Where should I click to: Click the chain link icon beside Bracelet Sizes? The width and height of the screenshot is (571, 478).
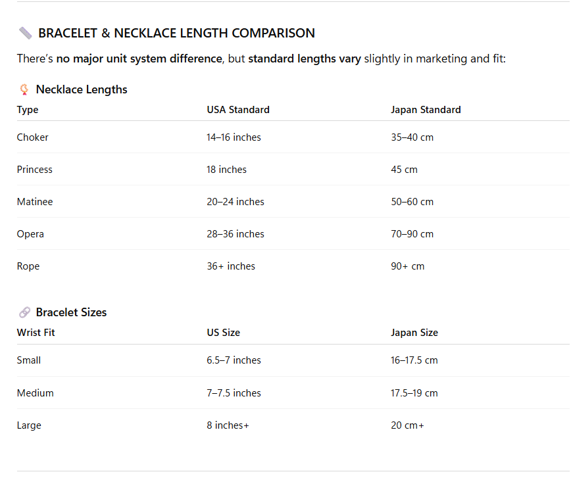click(24, 312)
